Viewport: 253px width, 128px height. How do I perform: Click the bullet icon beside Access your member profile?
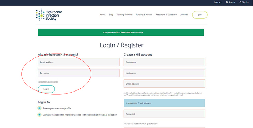pyautogui.click(x=39, y=108)
